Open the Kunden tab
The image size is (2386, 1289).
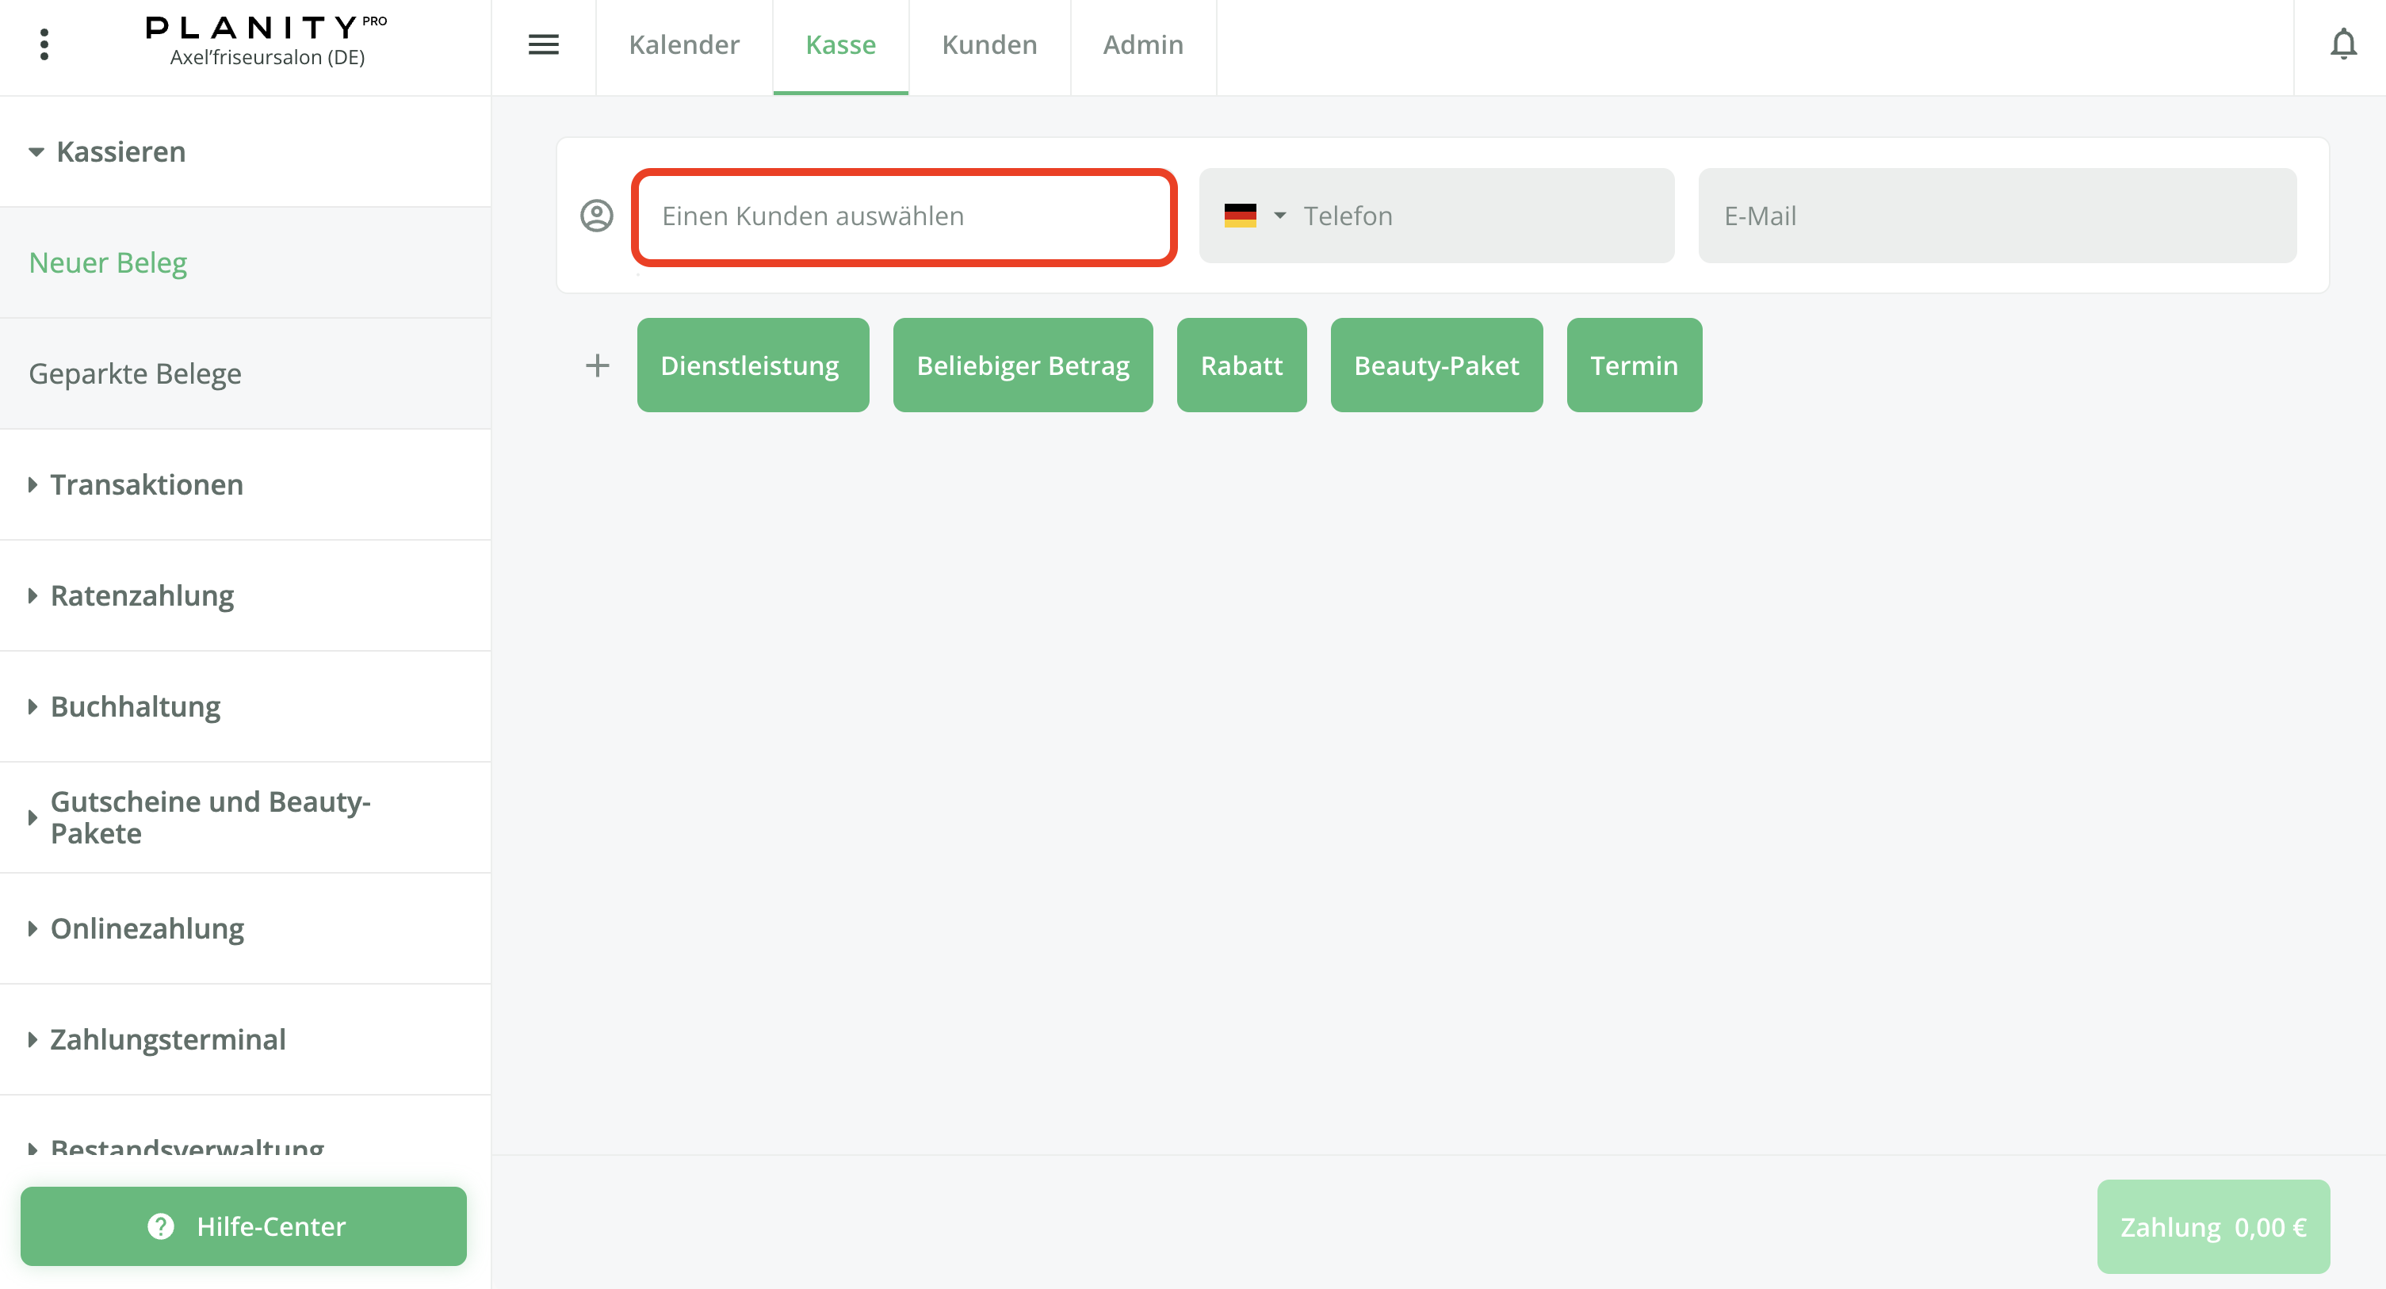click(x=988, y=44)
